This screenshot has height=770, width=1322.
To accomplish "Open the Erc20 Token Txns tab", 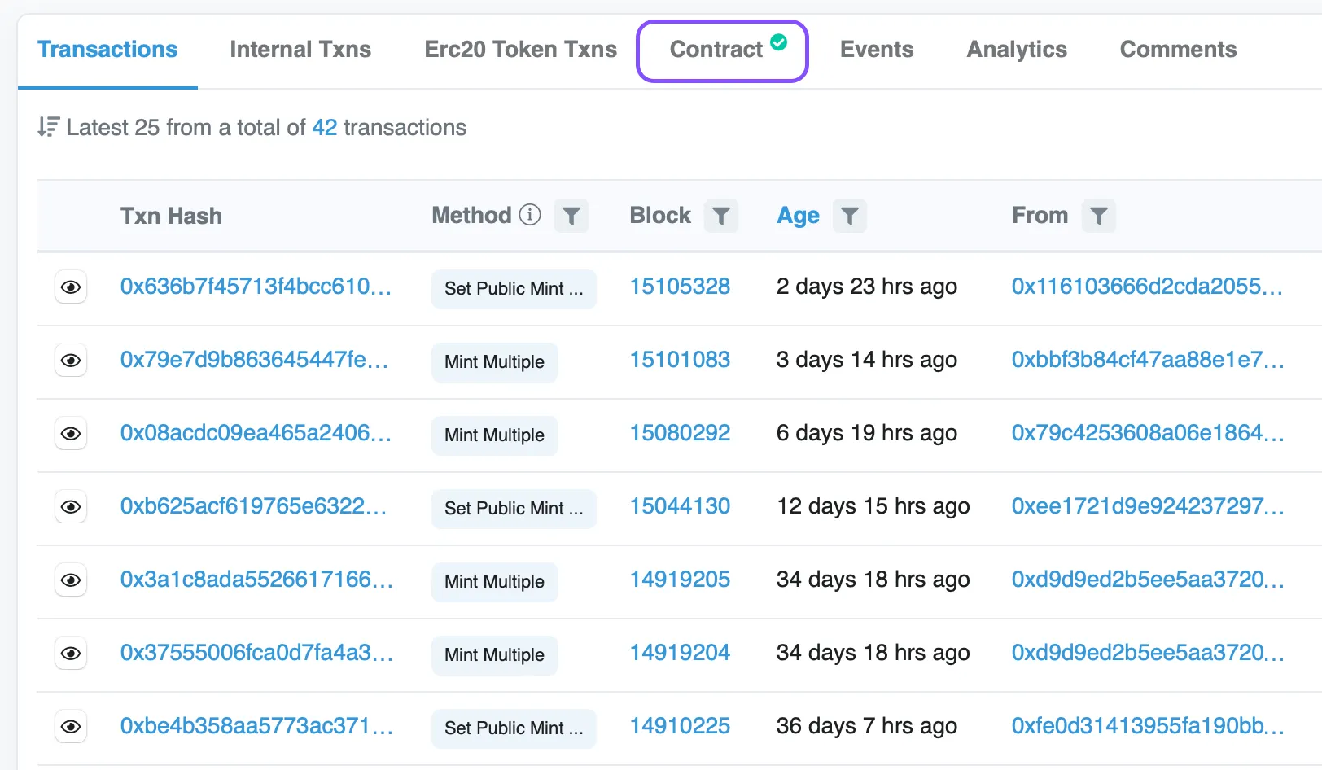I will (520, 50).
